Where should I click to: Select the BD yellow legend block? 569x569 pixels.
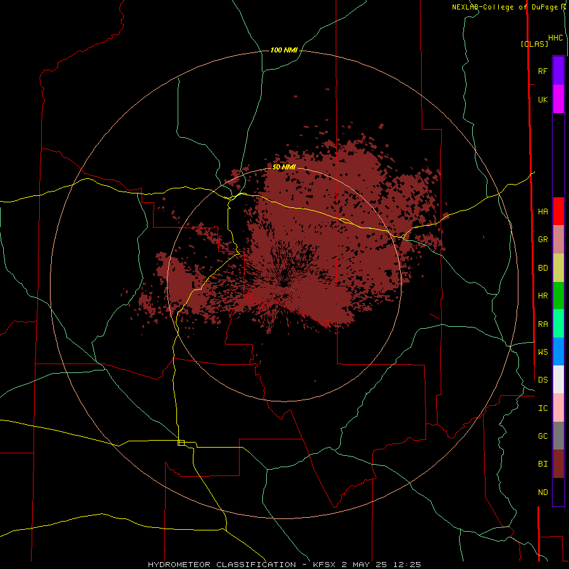point(558,268)
